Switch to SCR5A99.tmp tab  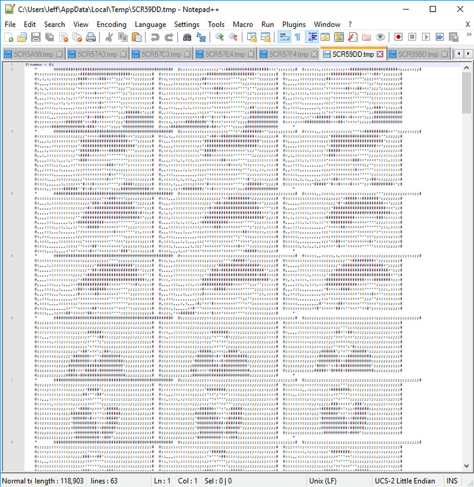(x=33, y=54)
